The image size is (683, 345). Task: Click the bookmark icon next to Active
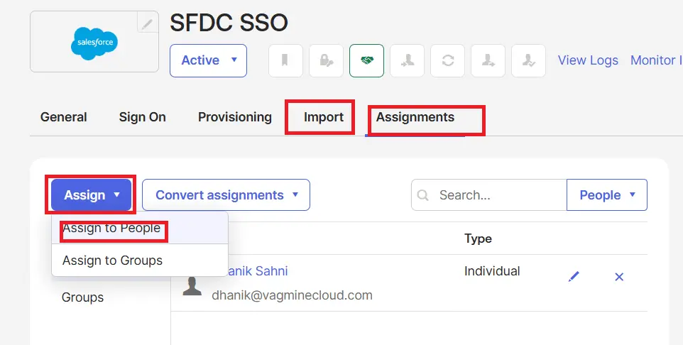pyautogui.click(x=285, y=60)
